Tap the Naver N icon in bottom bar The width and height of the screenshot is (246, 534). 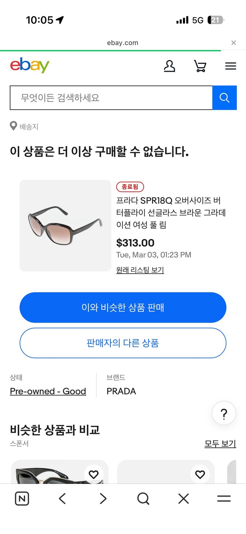coord(22,498)
